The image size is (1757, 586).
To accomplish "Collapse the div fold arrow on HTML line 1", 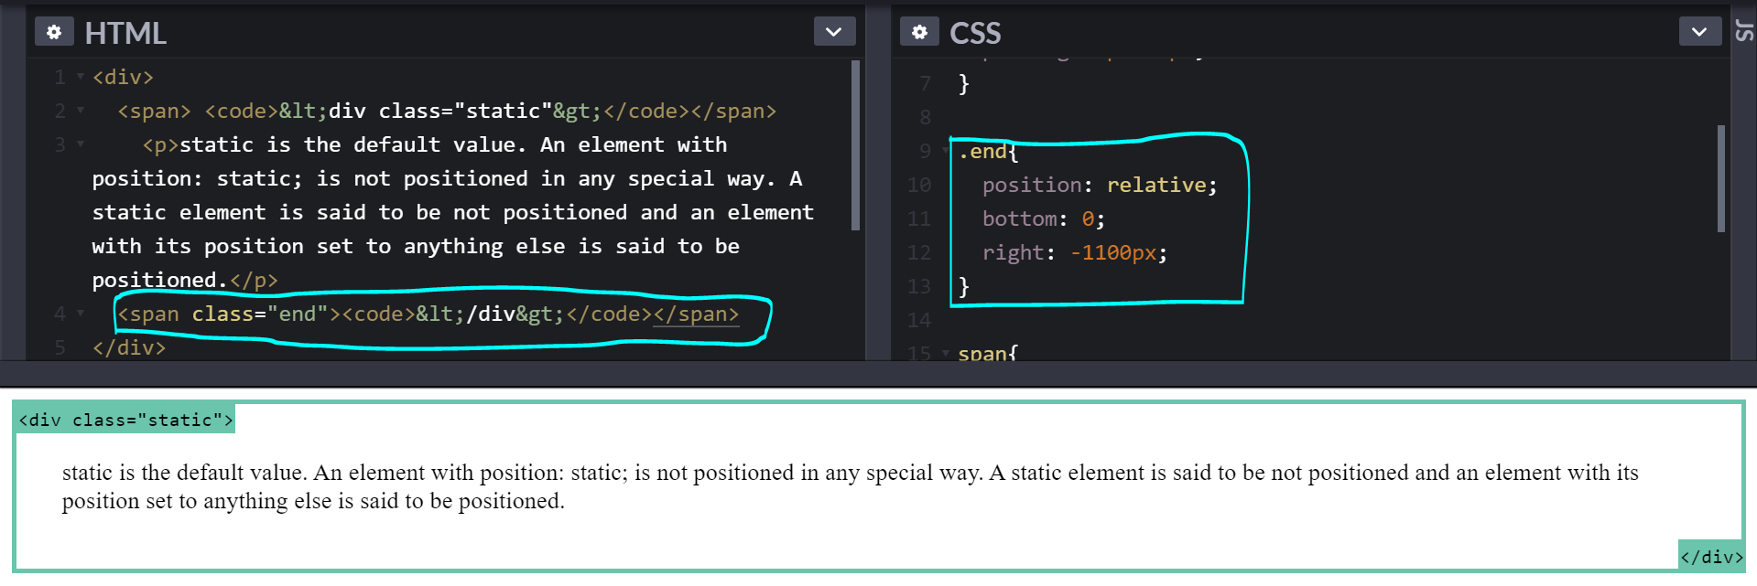I will pyautogui.click(x=81, y=77).
